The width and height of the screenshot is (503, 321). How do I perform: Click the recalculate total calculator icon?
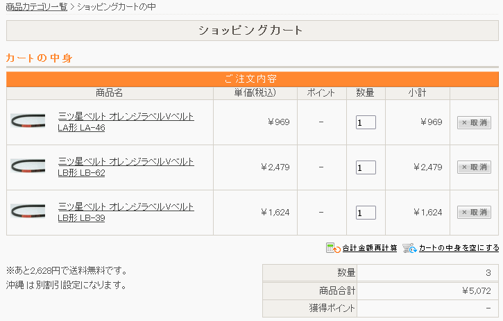tap(332, 248)
